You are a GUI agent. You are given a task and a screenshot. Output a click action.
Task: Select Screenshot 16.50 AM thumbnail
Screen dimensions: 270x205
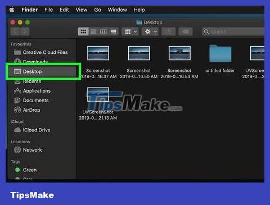click(139, 53)
